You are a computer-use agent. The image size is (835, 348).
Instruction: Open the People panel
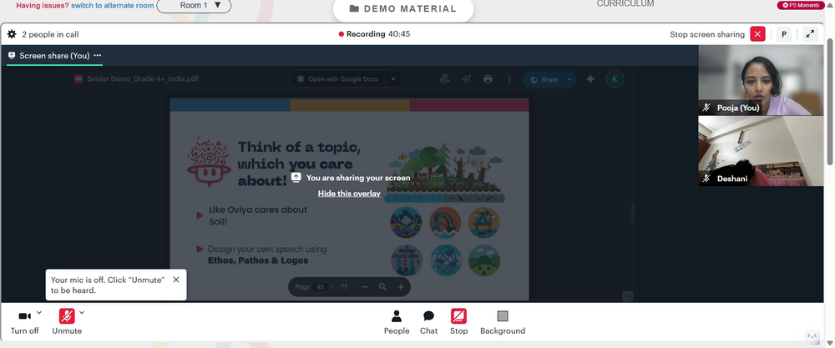click(396, 322)
